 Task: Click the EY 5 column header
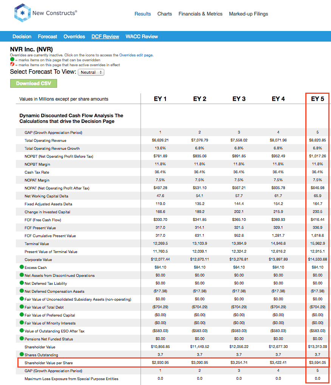317,99
